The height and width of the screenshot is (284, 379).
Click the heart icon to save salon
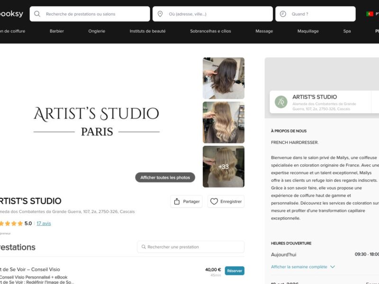pos(214,202)
